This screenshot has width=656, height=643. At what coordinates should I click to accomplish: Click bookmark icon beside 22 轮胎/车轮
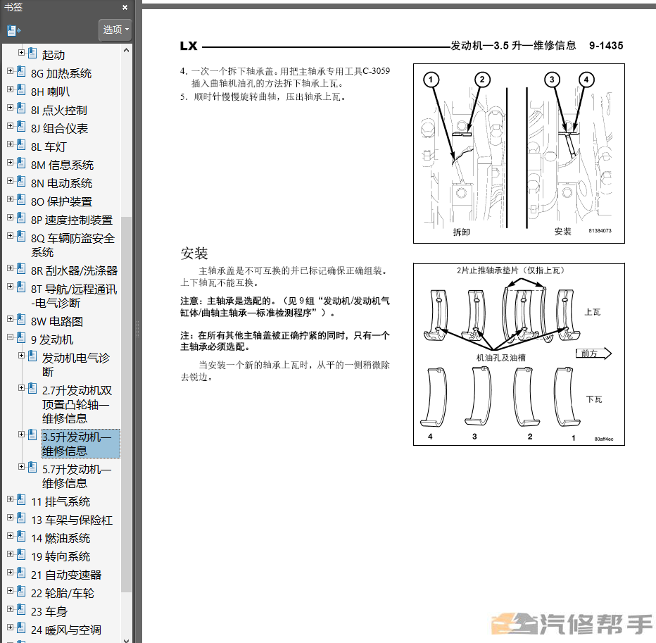coord(21,592)
